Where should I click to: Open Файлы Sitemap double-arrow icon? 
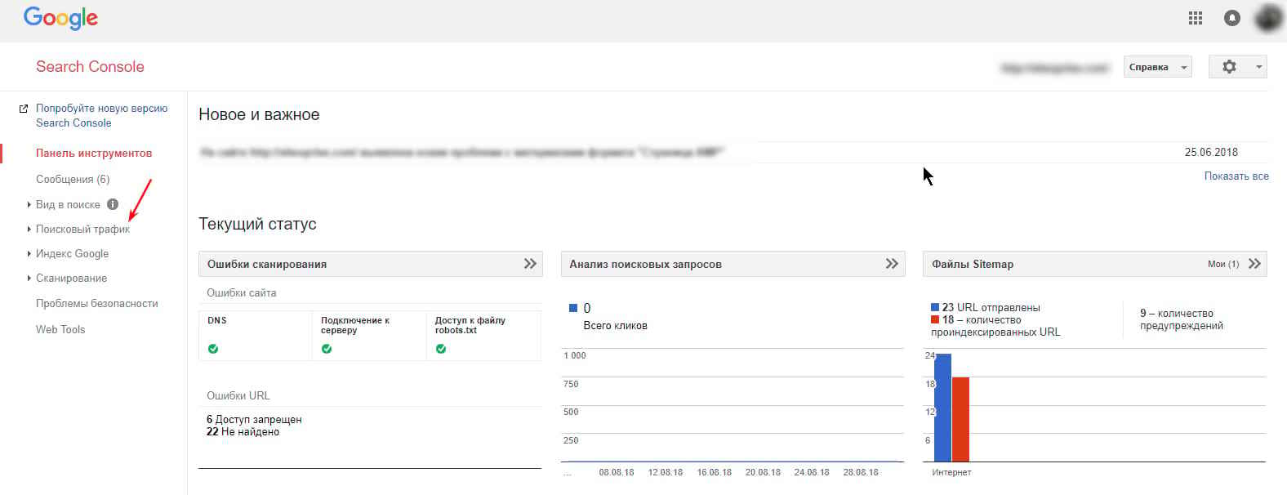(1254, 264)
